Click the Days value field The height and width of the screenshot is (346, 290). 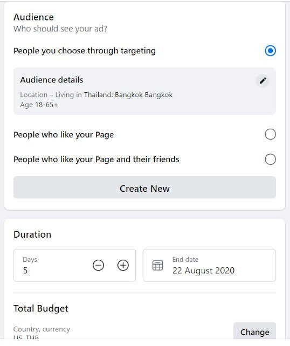tap(74, 265)
